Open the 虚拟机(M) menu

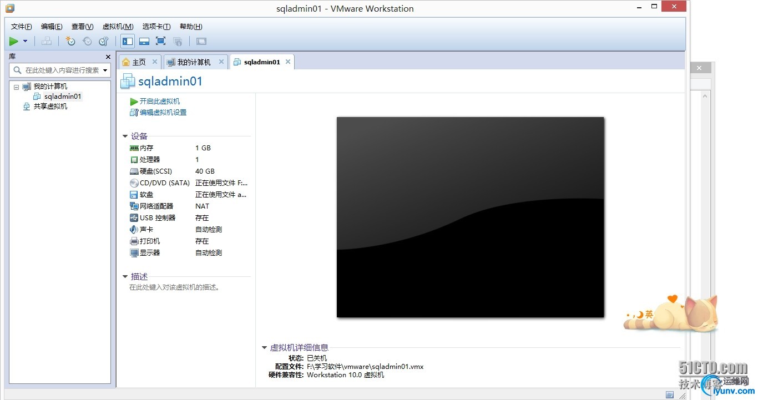(118, 27)
